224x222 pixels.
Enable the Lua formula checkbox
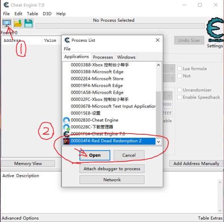coord(180,69)
